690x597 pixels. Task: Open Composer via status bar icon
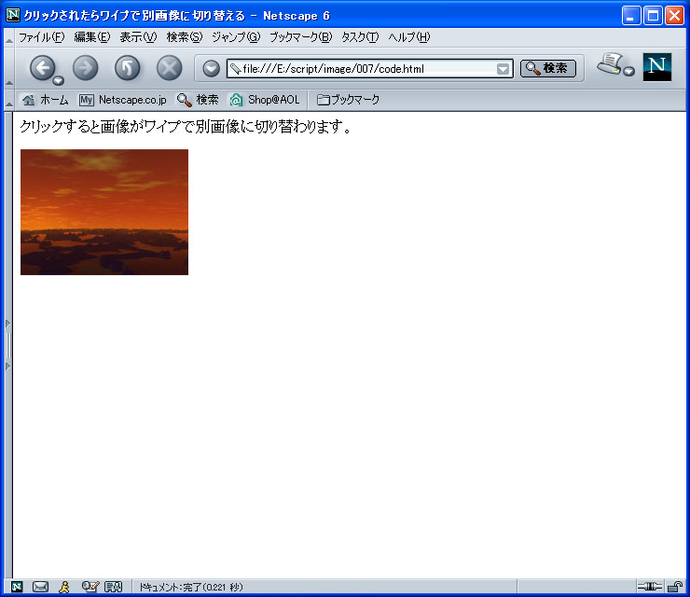pos(90,587)
